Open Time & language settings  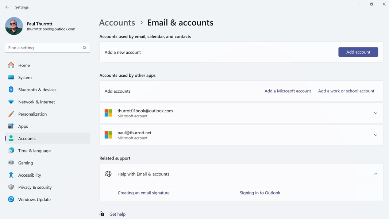coord(34,150)
